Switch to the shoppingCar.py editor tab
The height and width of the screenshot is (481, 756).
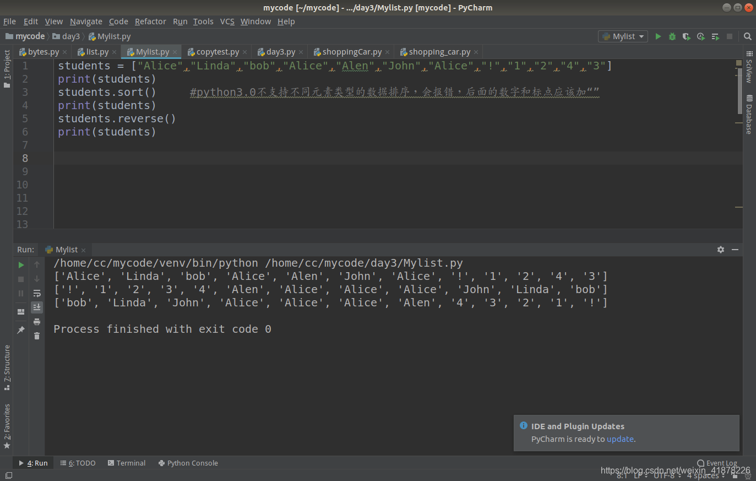click(352, 52)
